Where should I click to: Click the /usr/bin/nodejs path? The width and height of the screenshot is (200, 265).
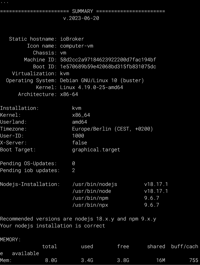pos(95,184)
